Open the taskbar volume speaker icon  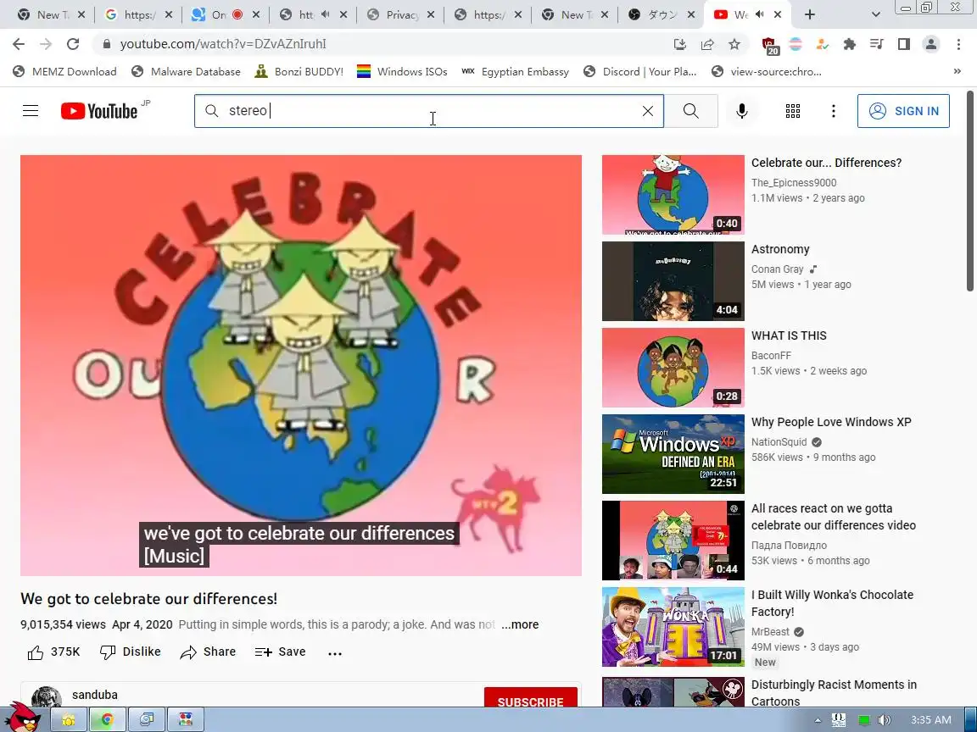(x=884, y=720)
